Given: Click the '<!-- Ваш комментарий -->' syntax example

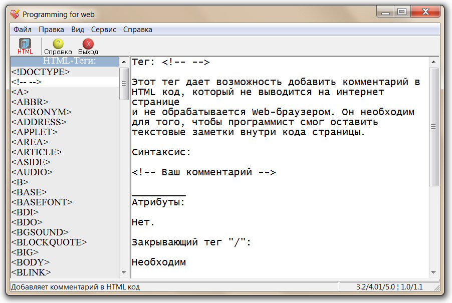Looking at the screenshot, I should coord(204,172).
